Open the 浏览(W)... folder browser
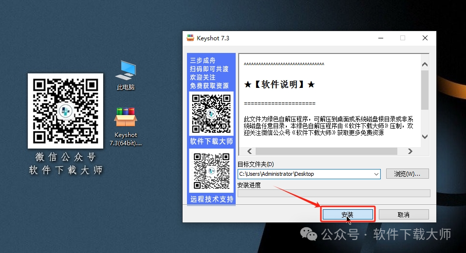The width and height of the screenshot is (466, 253). coord(408,174)
